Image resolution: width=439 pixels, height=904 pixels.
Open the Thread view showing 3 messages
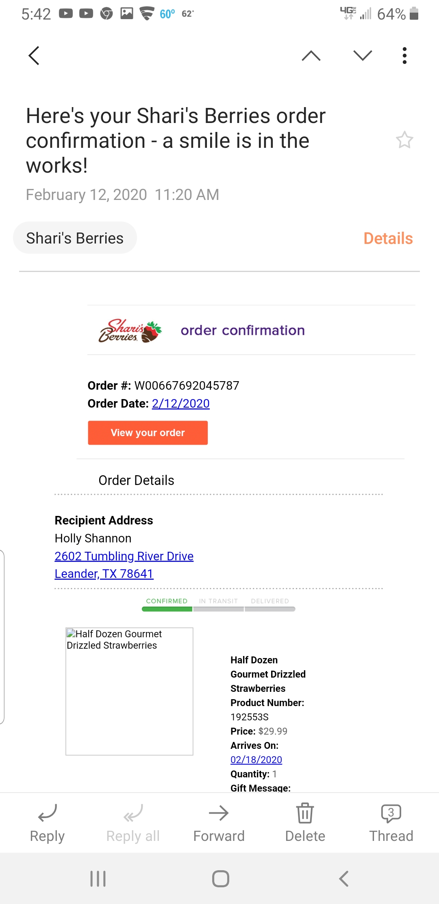pyautogui.click(x=391, y=823)
